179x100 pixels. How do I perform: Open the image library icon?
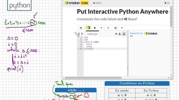(124, 34)
